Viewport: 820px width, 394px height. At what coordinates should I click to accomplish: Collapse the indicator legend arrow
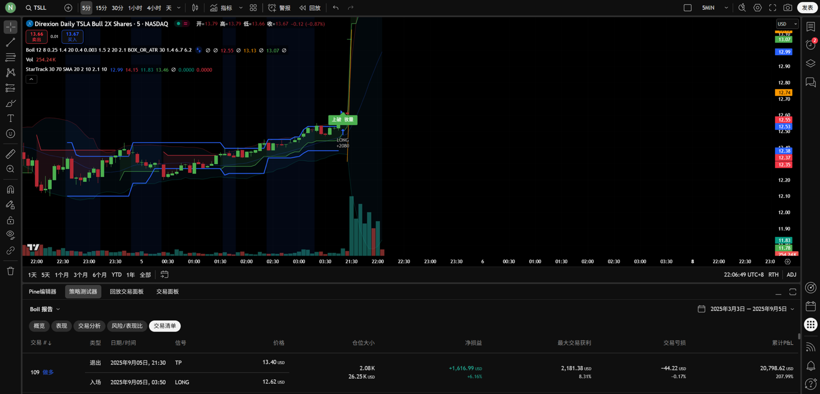[x=31, y=79]
